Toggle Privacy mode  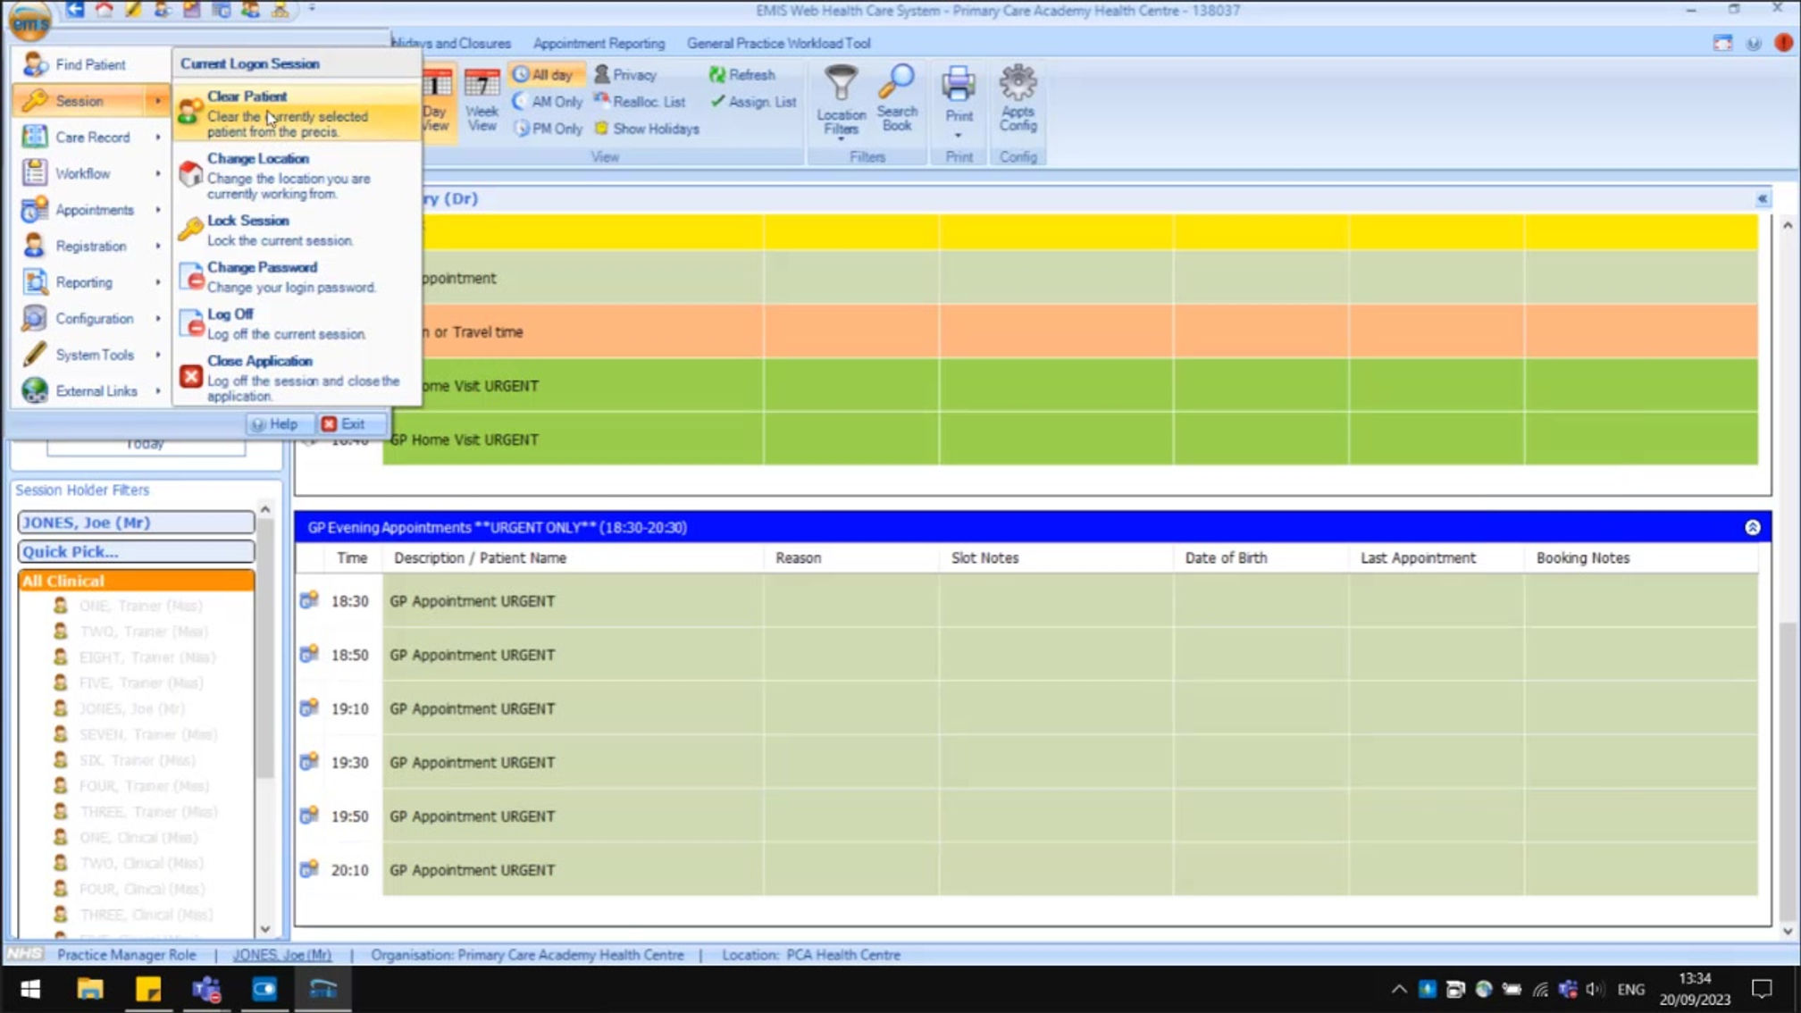pyautogui.click(x=625, y=75)
